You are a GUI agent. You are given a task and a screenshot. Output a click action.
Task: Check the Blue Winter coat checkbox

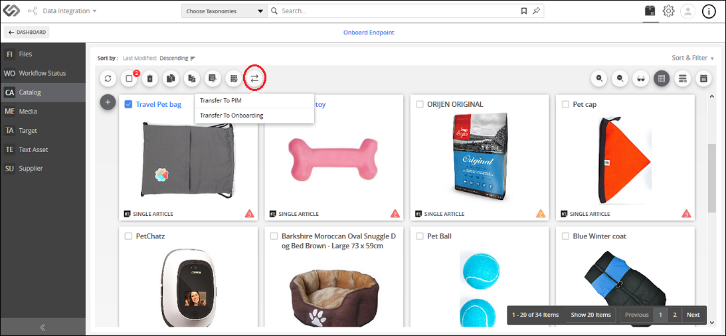pos(565,236)
